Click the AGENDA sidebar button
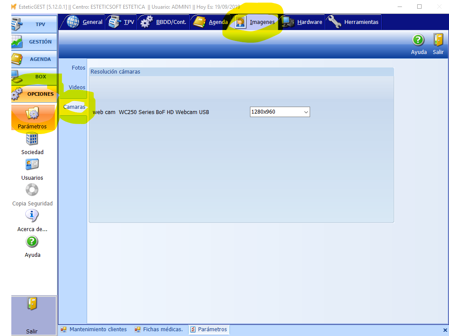Image resolution: width=449 pixels, height=336 pixels. click(x=34, y=59)
